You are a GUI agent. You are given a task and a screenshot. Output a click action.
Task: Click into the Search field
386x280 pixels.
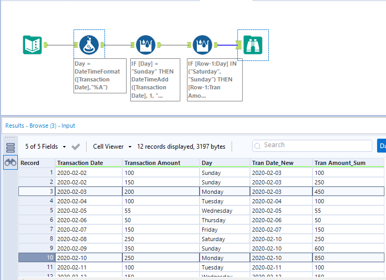pos(312,146)
